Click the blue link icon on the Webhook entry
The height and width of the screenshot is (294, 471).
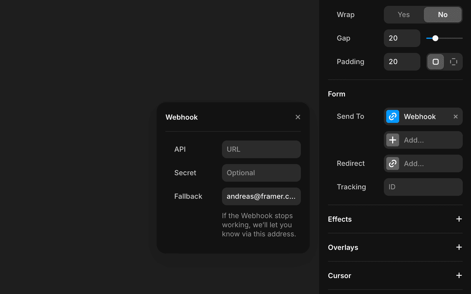392,116
